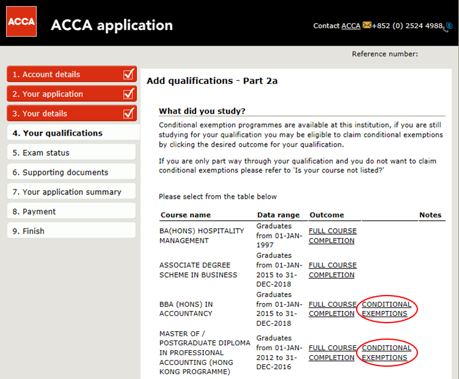Click the Skype phone call icon
The image size is (459, 379).
click(x=448, y=26)
